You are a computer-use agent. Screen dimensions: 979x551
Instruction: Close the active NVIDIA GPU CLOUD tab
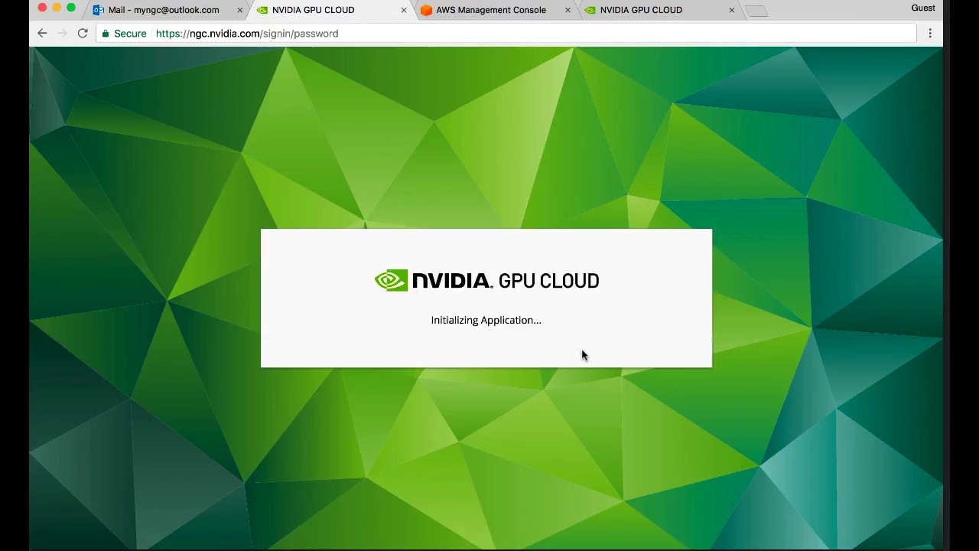click(x=404, y=10)
